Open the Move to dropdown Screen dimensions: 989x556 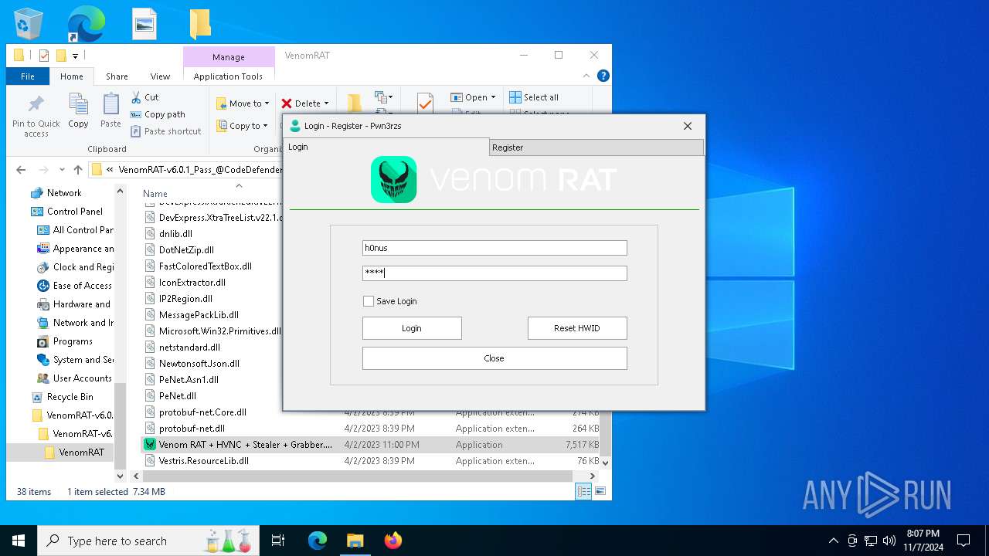tap(243, 103)
